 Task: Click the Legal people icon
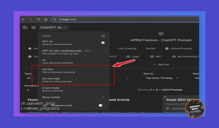[x=128, y=56]
